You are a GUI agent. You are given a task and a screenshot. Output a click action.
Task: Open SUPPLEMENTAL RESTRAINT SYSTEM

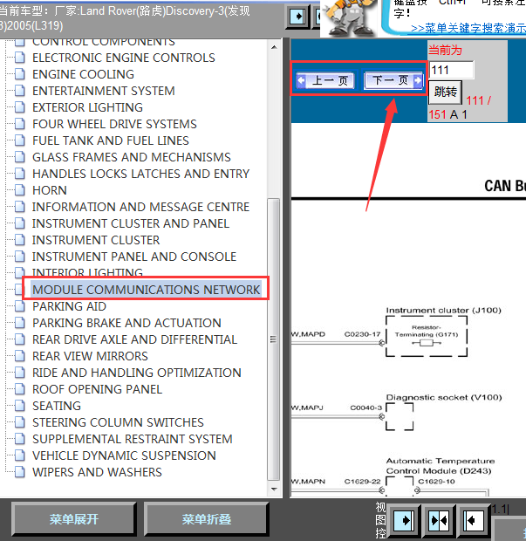[x=132, y=439]
